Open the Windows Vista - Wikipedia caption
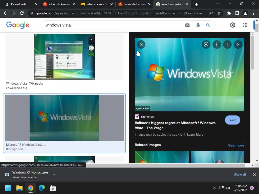The width and height of the screenshot is (259, 194). pos(24,83)
